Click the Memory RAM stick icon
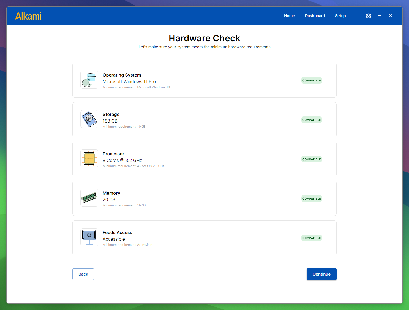 coord(89,198)
